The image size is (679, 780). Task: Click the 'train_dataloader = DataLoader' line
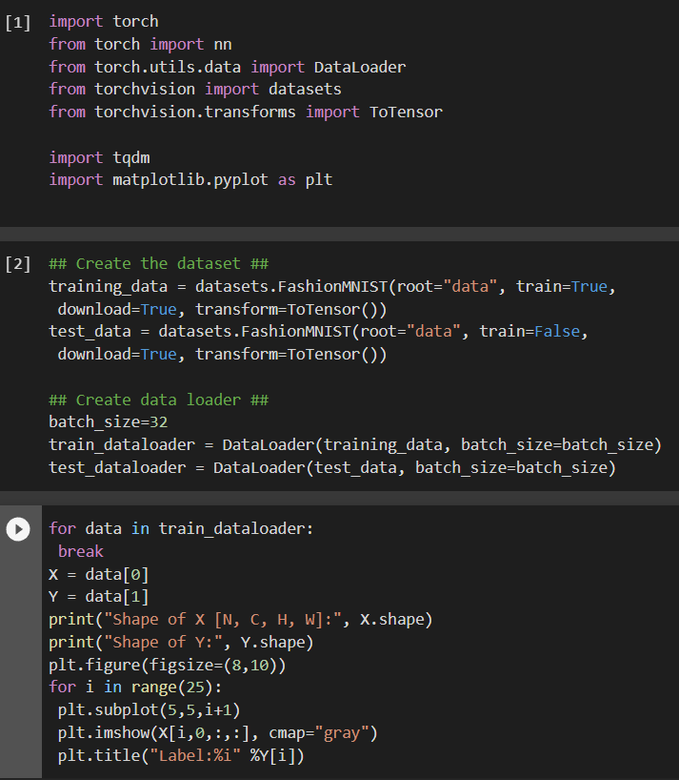(355, 444)
